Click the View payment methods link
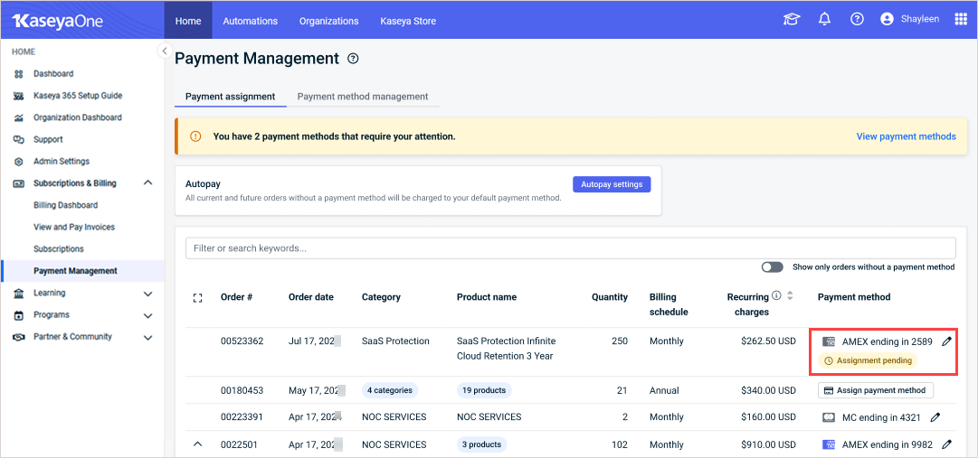The width and height of the screenshot is (978, 458). coord(906,136)
